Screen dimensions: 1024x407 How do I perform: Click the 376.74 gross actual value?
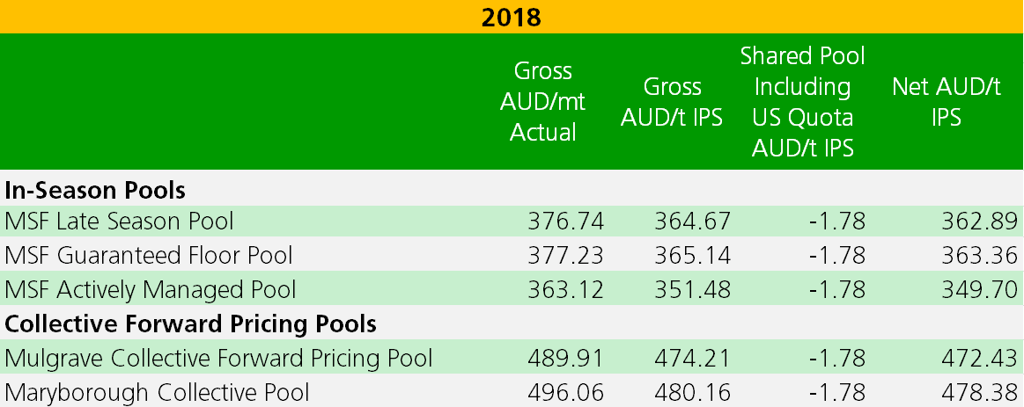tap(565, 222)
